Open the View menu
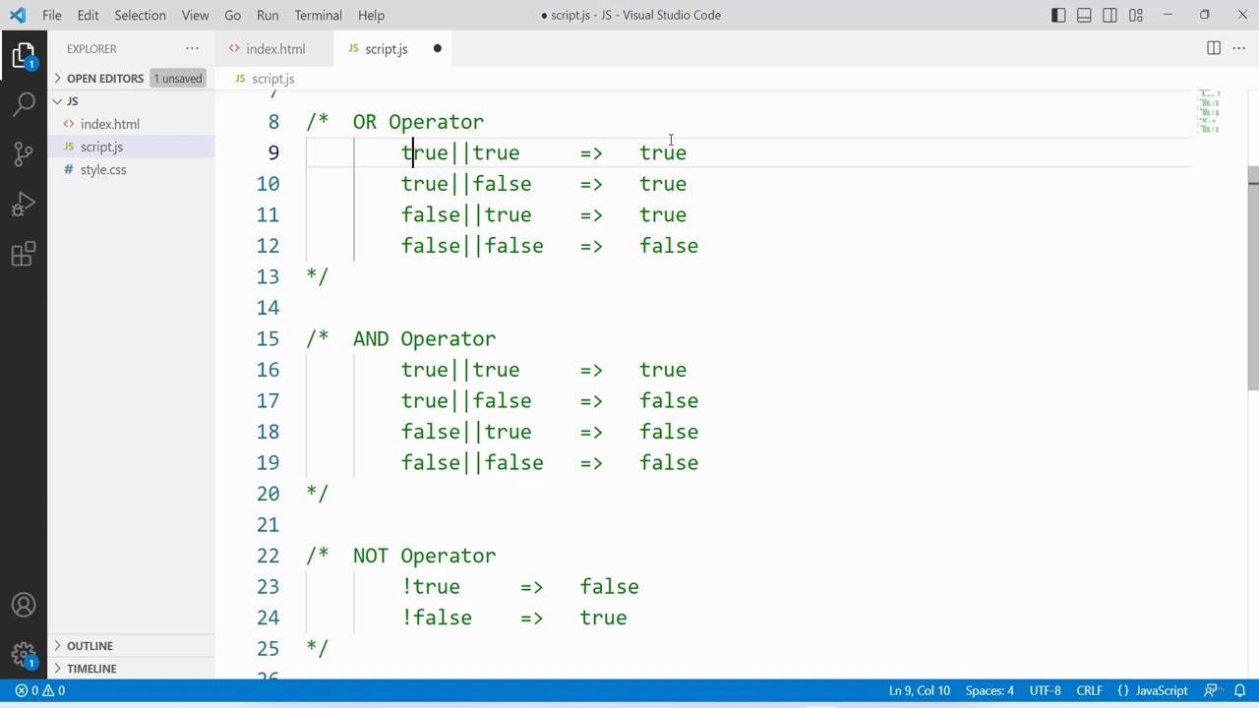The width and height of the screenshot is (1259, 708). pyautogui.click(x=195, y=15)
